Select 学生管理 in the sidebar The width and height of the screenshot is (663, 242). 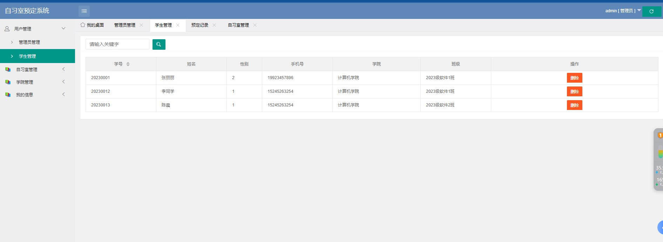[x=38, y=56]
